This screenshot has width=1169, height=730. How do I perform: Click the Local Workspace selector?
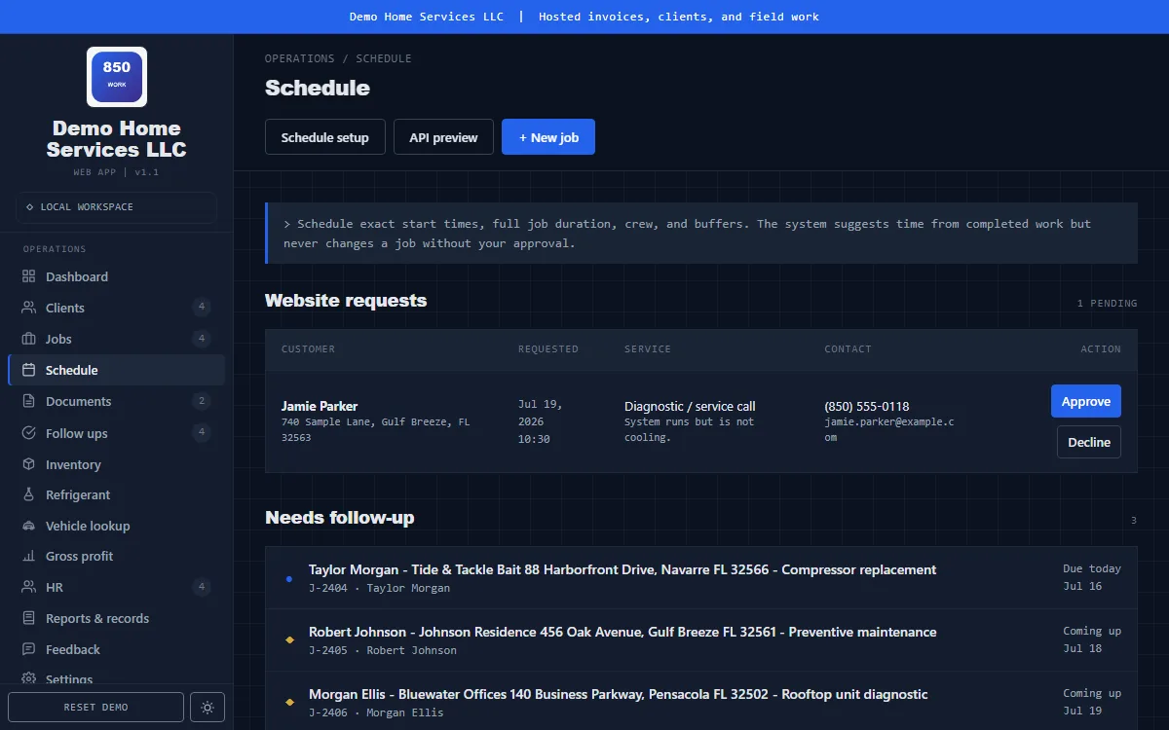(116, 207)
